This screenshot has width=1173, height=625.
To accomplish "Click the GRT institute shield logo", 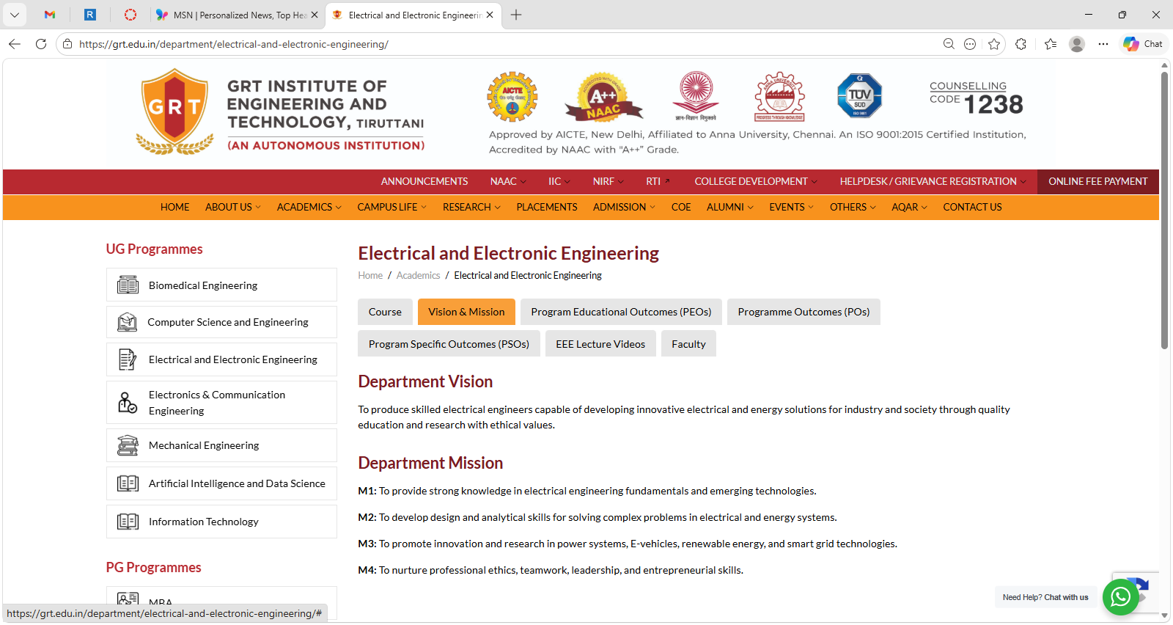I will click(x=174, y=110).
